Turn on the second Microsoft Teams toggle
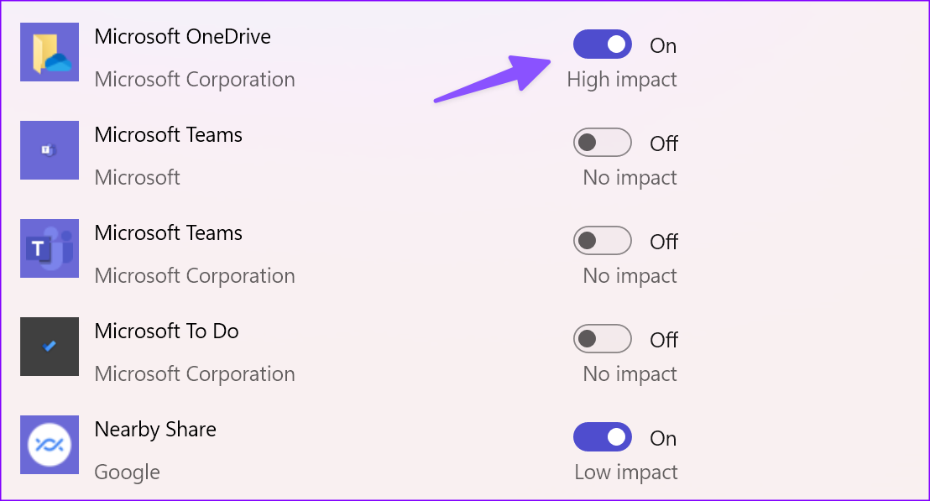The image size is (930, 501). (x=602, y=241)
